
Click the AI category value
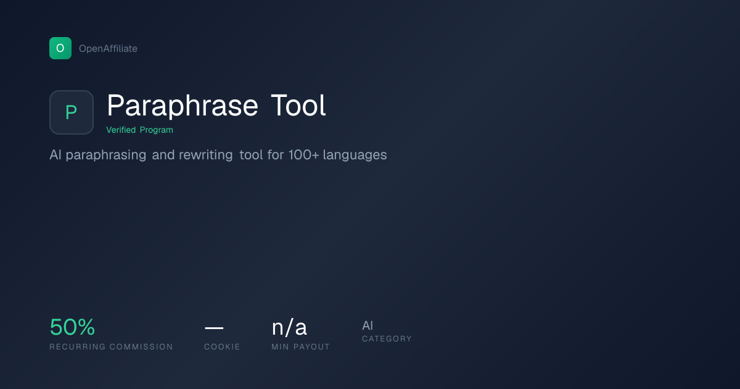pos(368,325)
